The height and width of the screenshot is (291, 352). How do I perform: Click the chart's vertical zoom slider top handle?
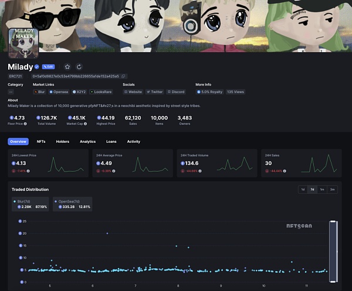[333, 221]
